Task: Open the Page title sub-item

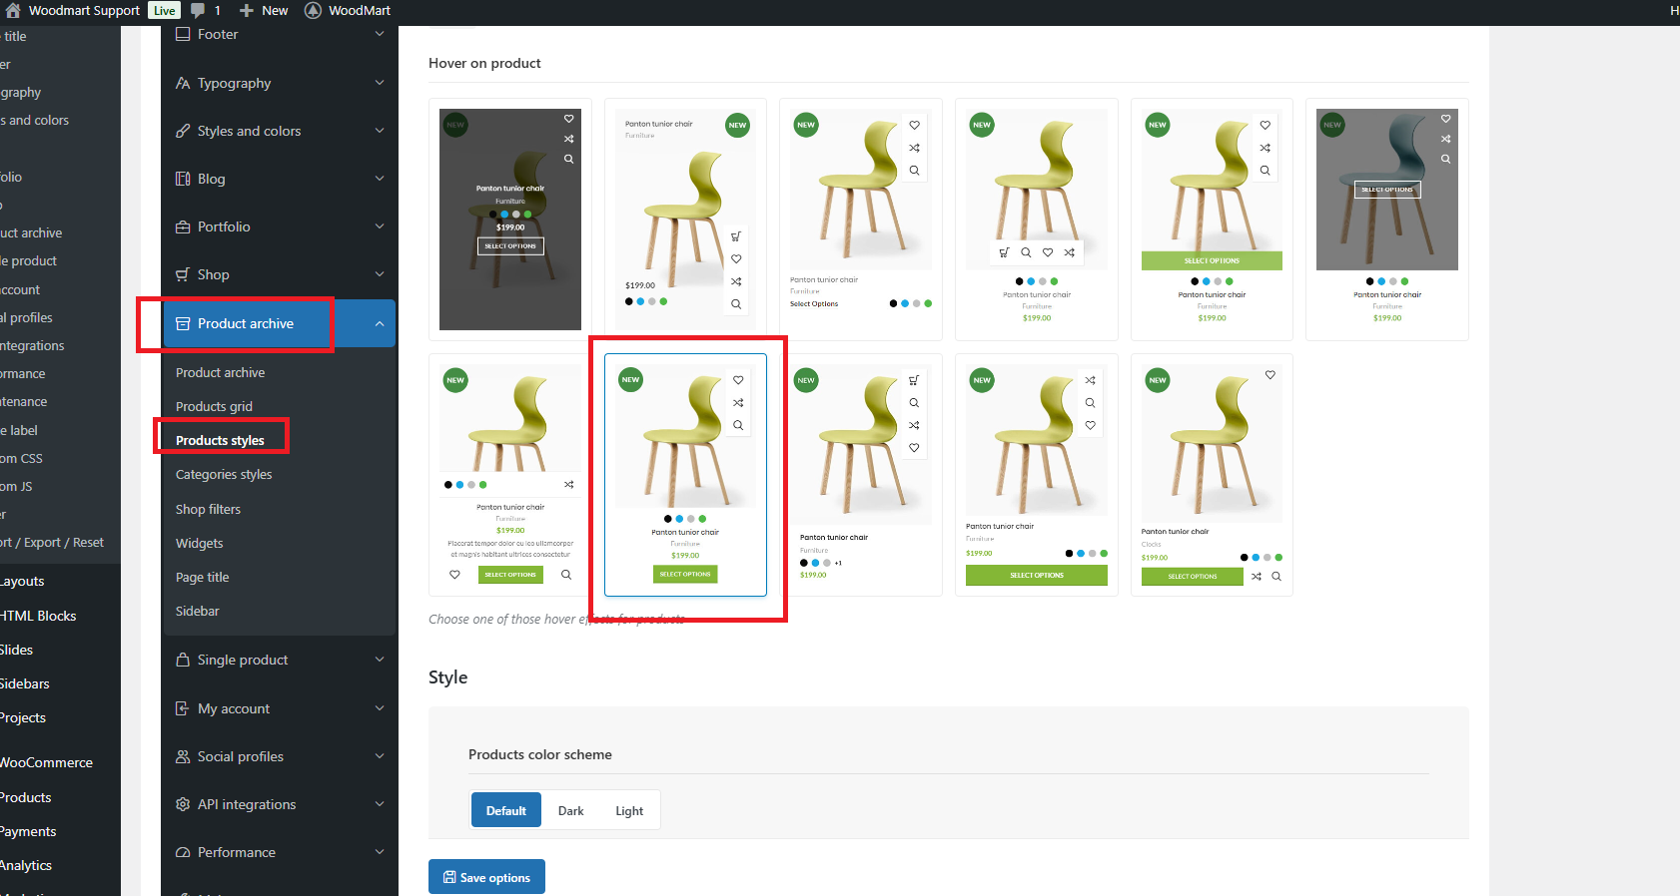Action: point(202,577)
